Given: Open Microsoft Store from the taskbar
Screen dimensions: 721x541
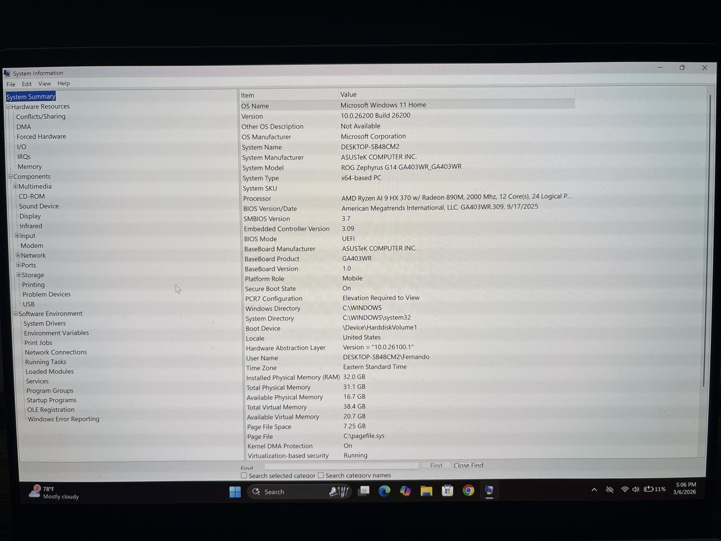Looking at the screenshot, I should [447, 491].
